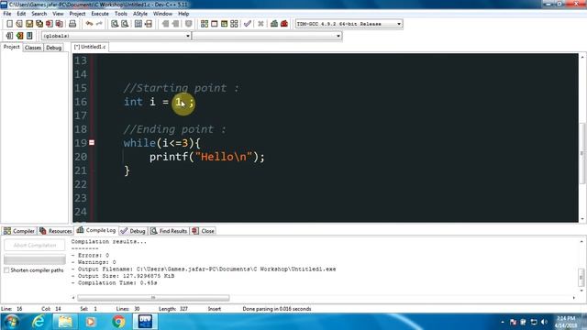The height and width of the screenshot is (330, 587).
Task: Click the printf("Hello\n") code line
Action: (x=207, y=157)
